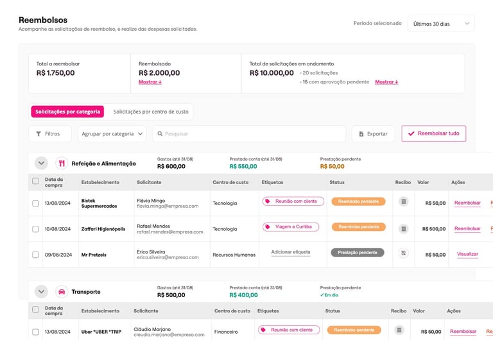Open the Últimos 30 dias period dropdown
The image size is (493, 340).
coord(440,24)
